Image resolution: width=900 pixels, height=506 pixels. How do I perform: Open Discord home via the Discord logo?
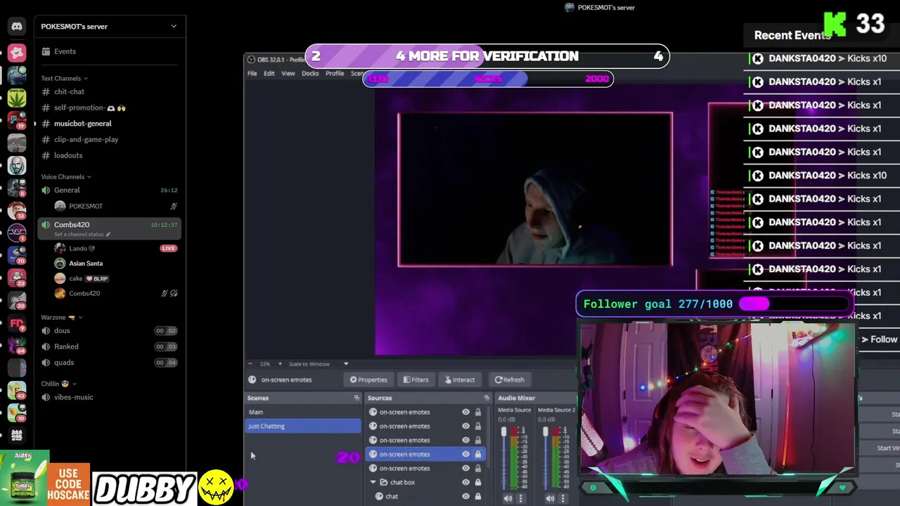17,27
